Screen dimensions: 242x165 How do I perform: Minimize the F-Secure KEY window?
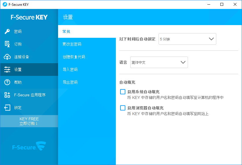(x=209, y=5)
